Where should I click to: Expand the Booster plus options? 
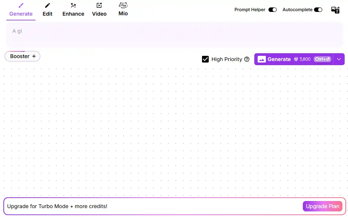tap(22, 56)
